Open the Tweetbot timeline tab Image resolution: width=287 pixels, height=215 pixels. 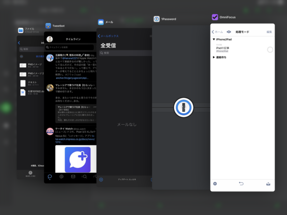pos(50,177)
